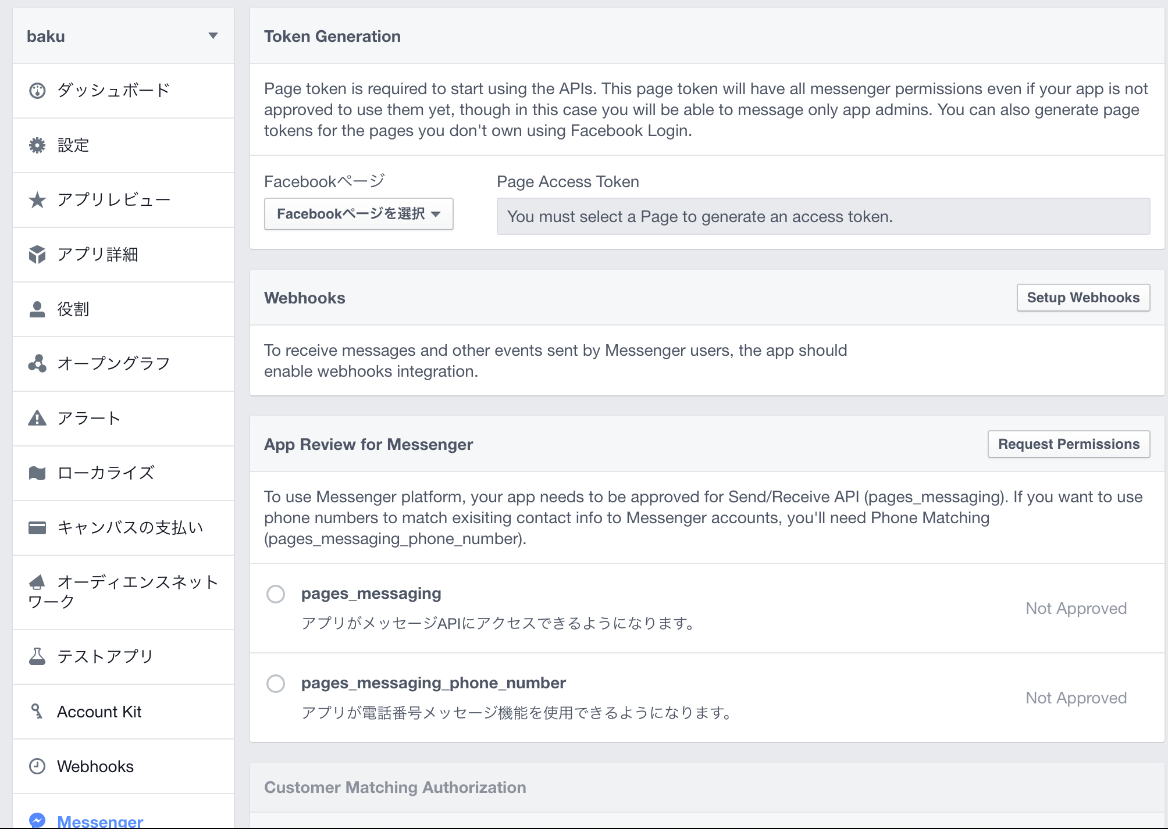Image resolution: width=1168 pixels, height=829 pixels.
Task: Click the Open Graph nodes icon
Action: [x=37, y=364]
